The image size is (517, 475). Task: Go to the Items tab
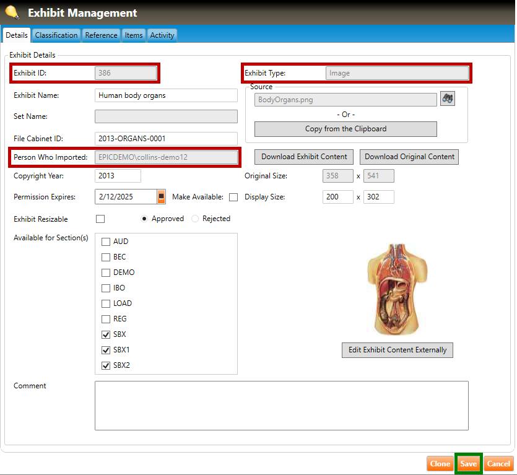pos(134,35)
